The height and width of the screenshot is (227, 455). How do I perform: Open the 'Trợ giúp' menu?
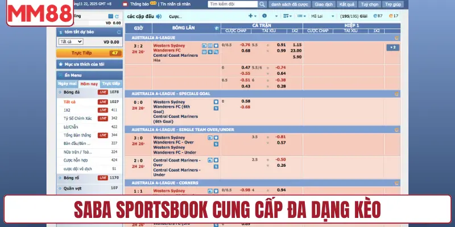[x=393, y=5]
